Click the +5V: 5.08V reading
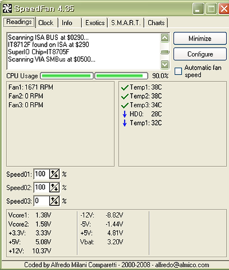The image size is (229, 270). (30, 242)
